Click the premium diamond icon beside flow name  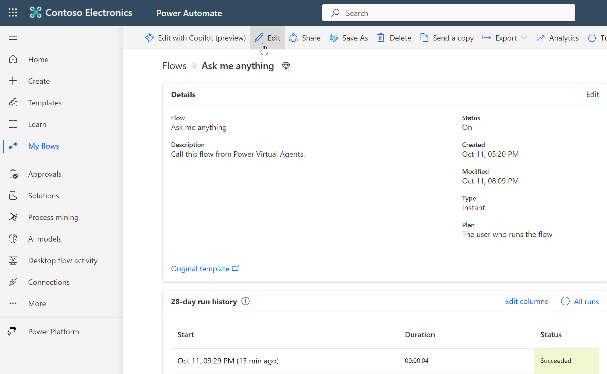286,66
